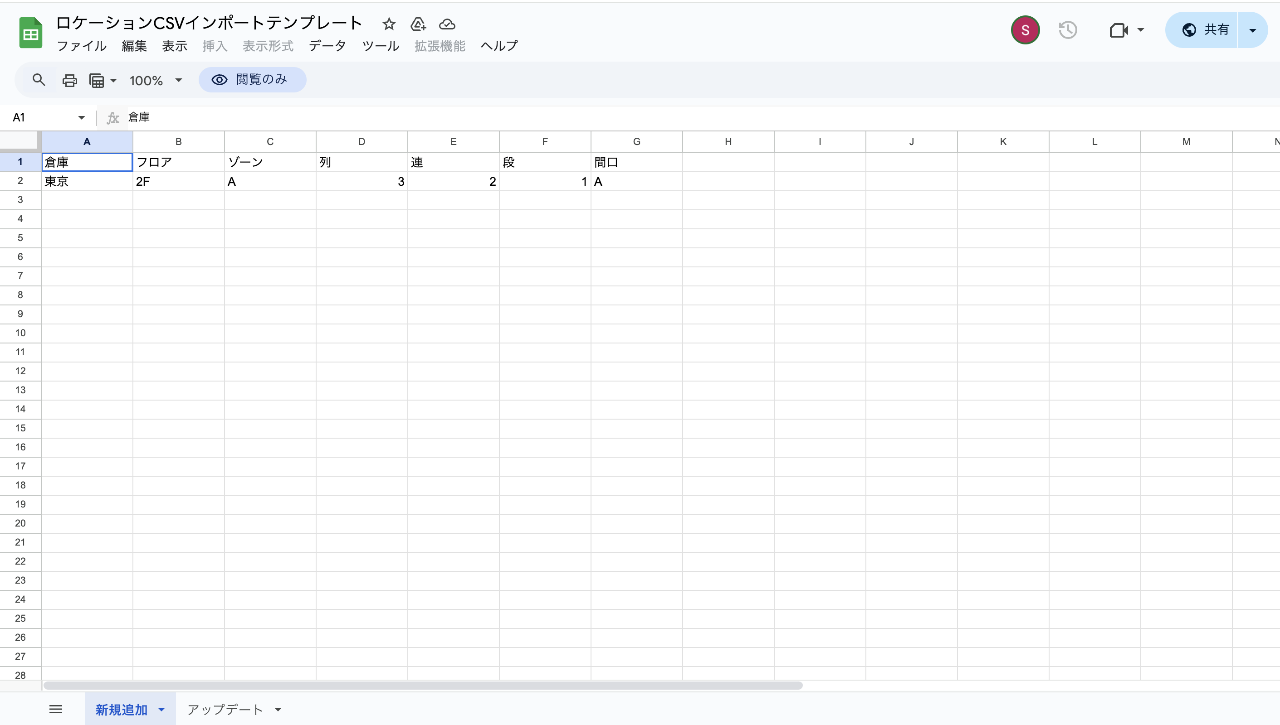Star this spreadsheet document
Screen dimensions: 1280x725
coord(389,24)
